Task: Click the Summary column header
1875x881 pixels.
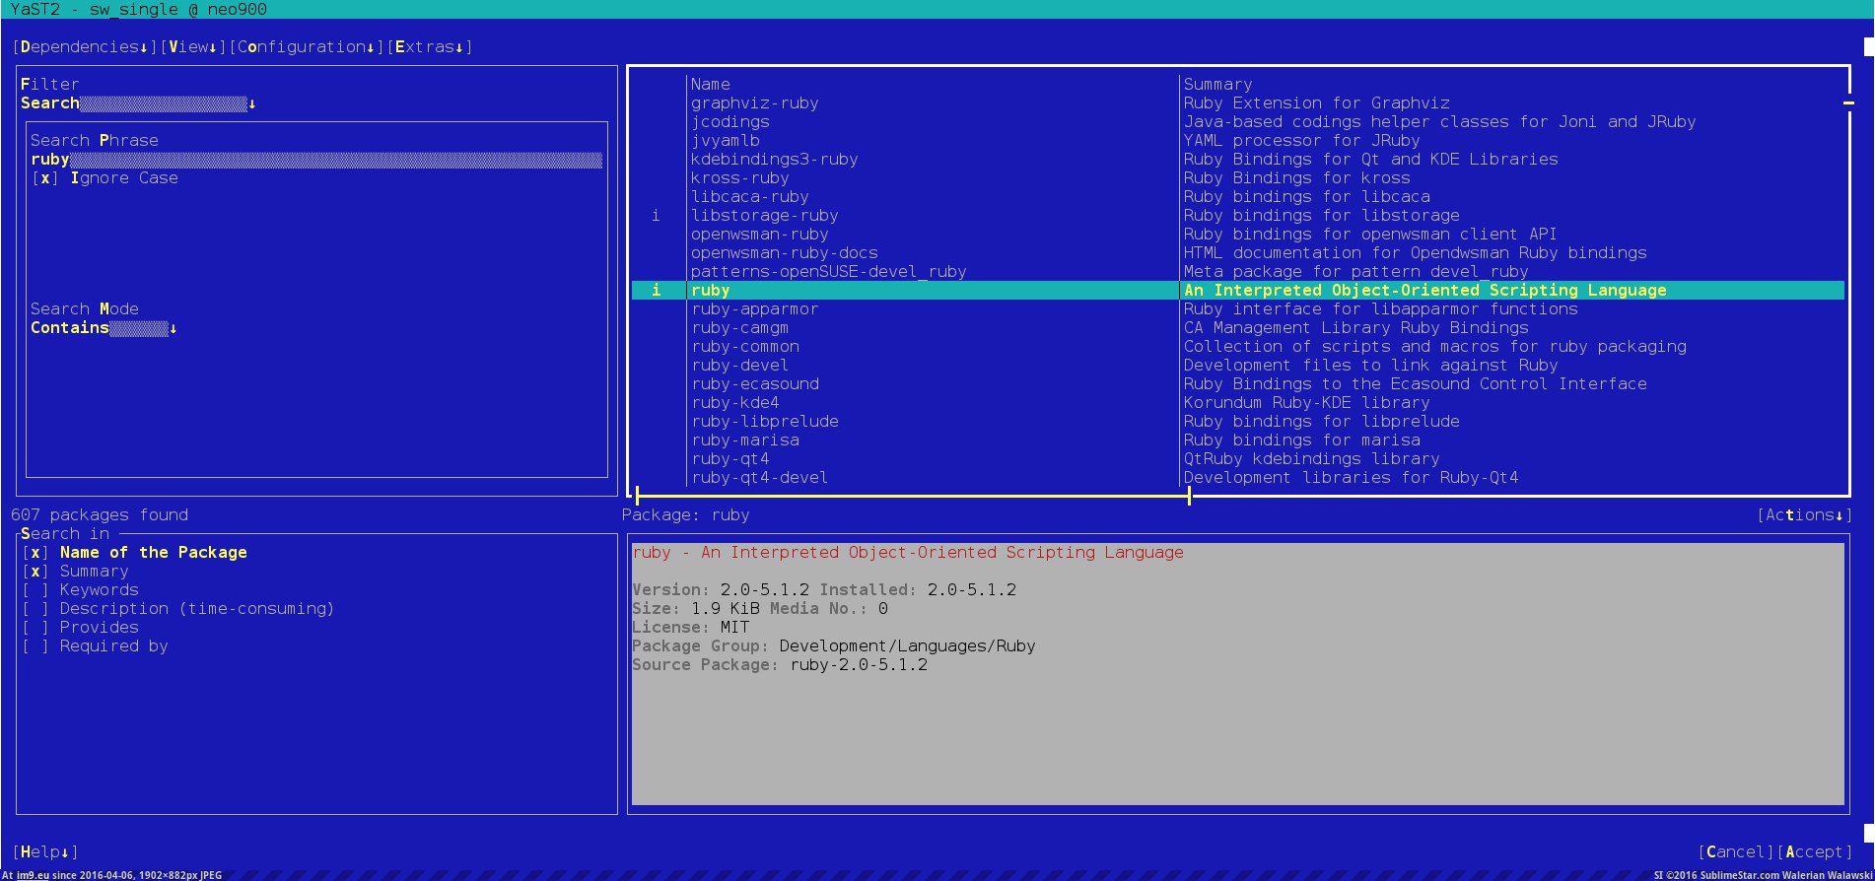Action: [1218, 85]
